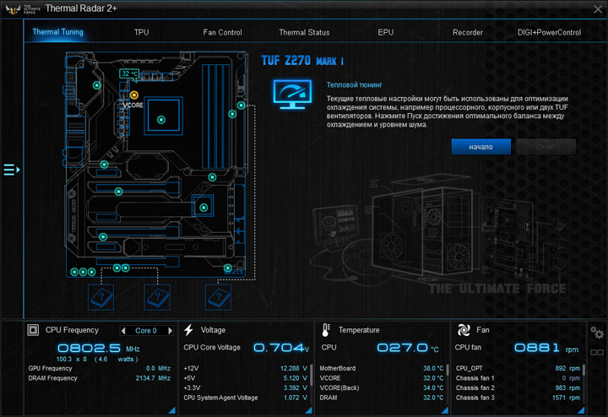The width and height of the screenshot is (608, 417).
Task: Click the leftmost thermal probe icon below motherboard
Action: (101, 296)
